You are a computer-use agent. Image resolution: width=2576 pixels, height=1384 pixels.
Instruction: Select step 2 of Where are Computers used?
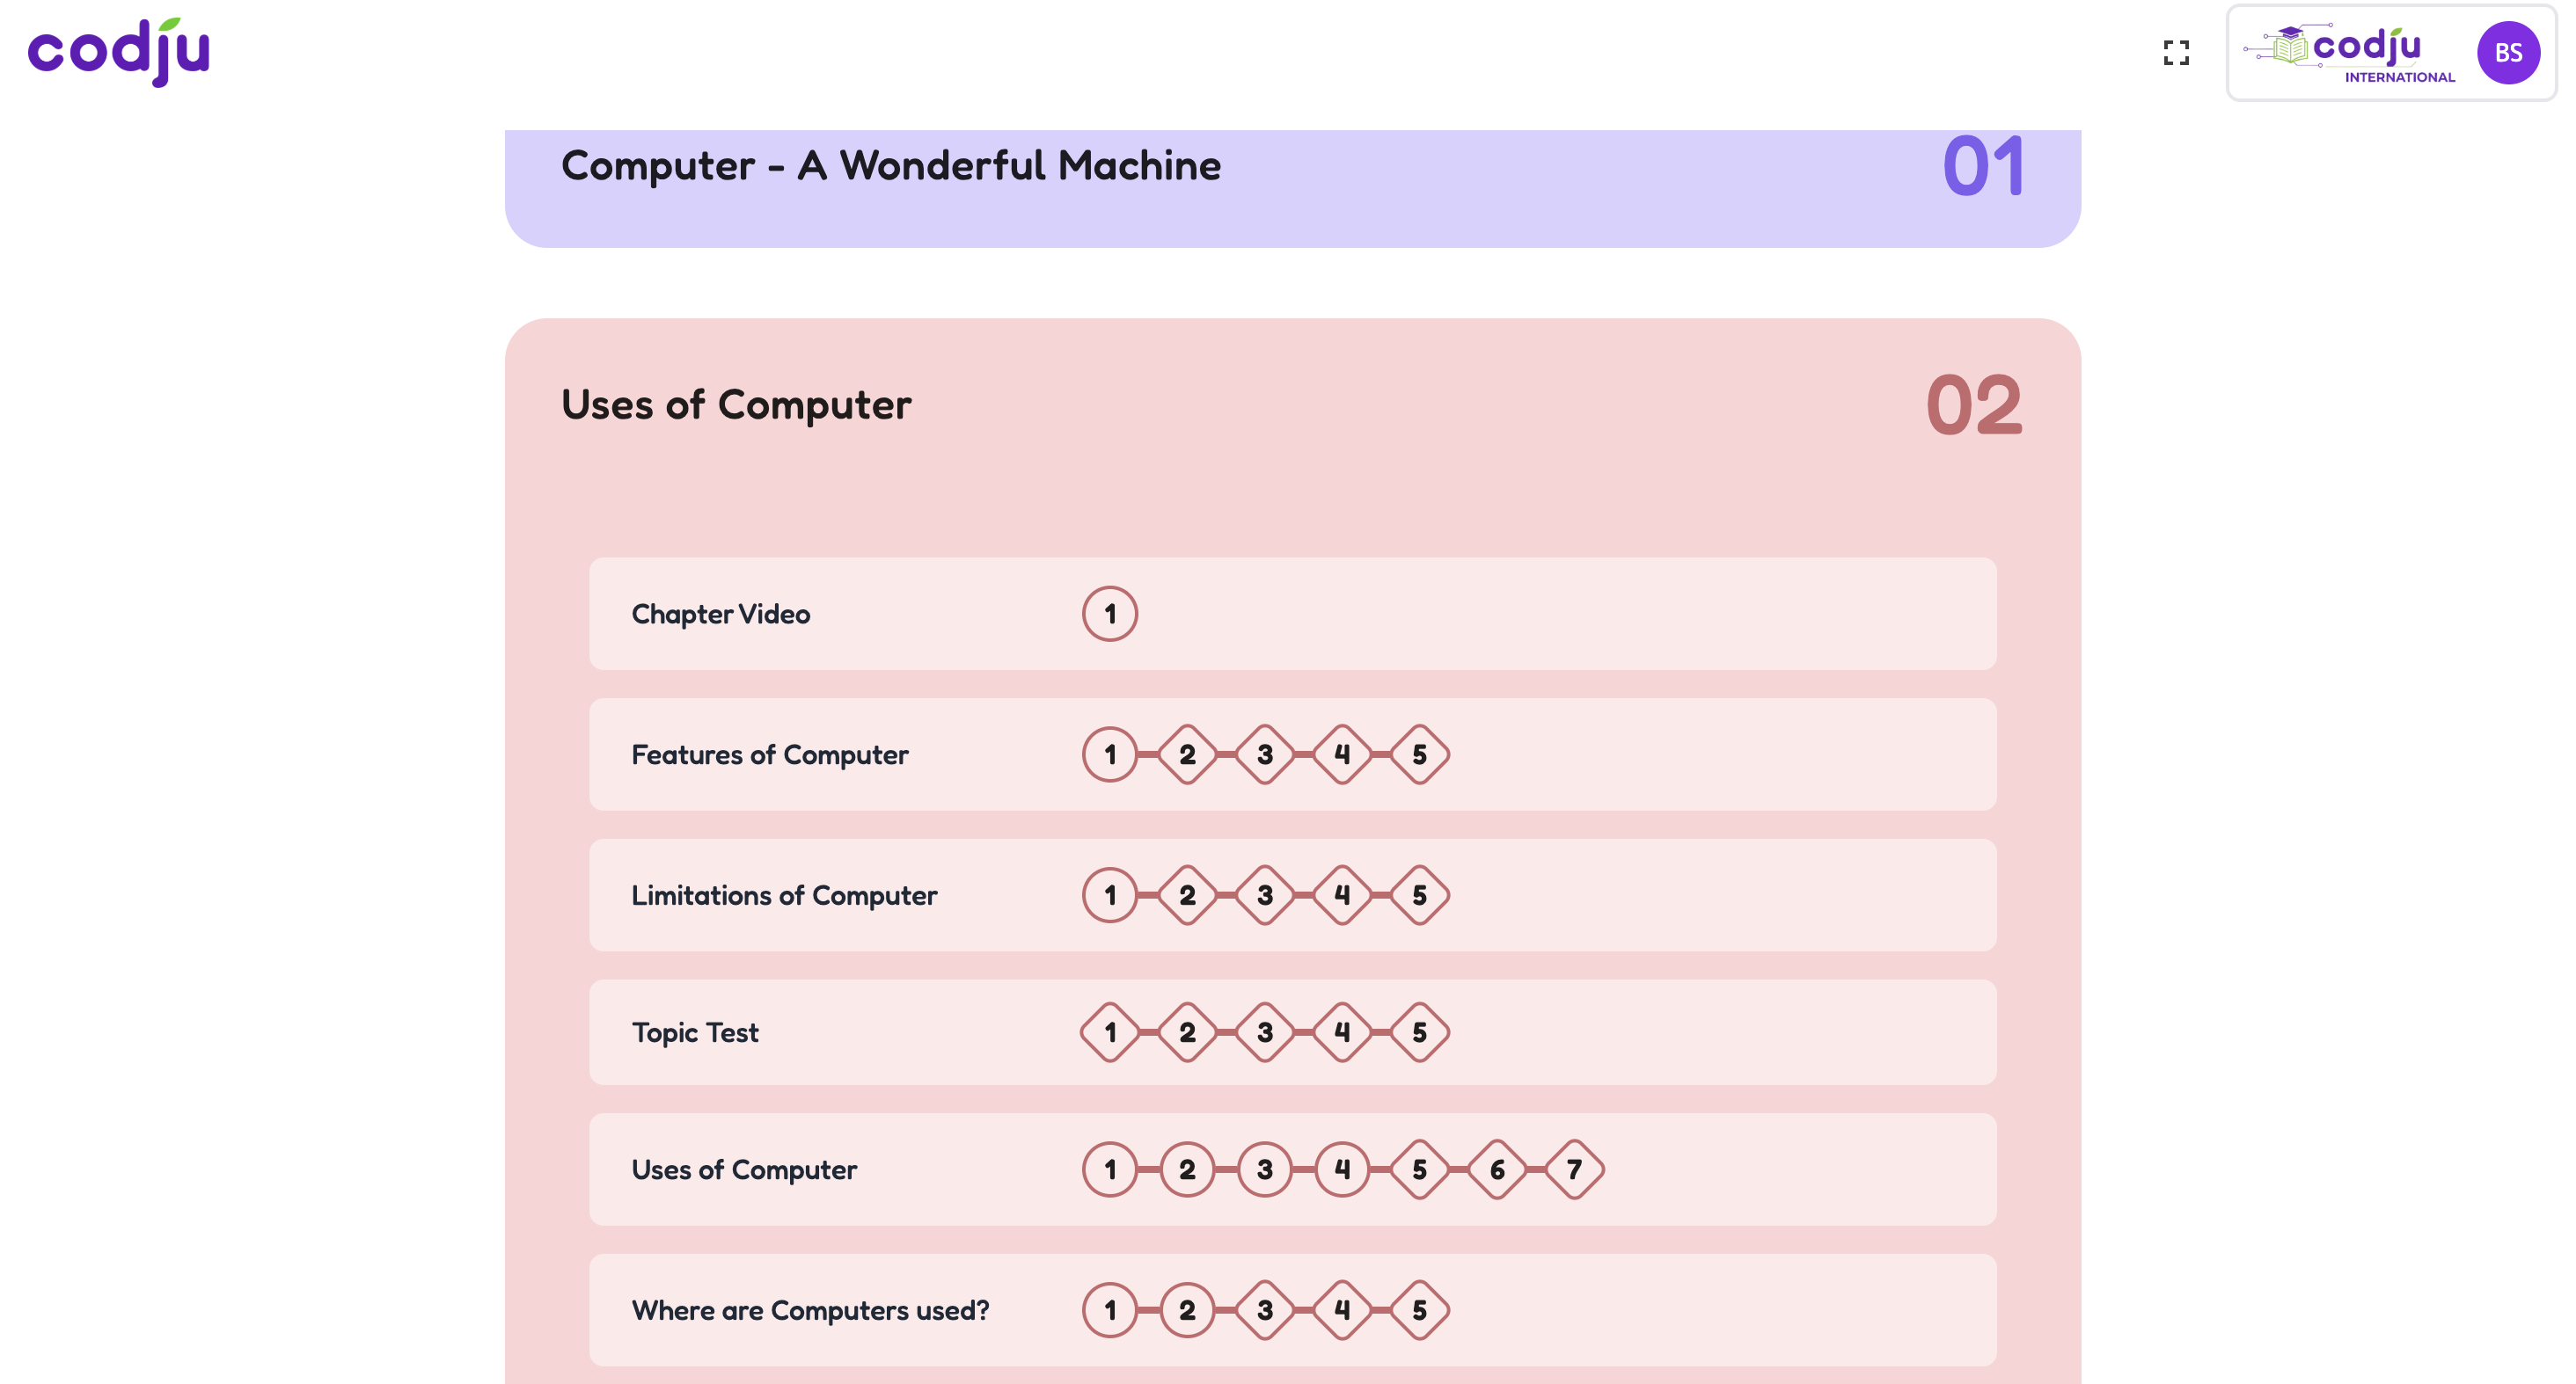pos(1187,1309)
